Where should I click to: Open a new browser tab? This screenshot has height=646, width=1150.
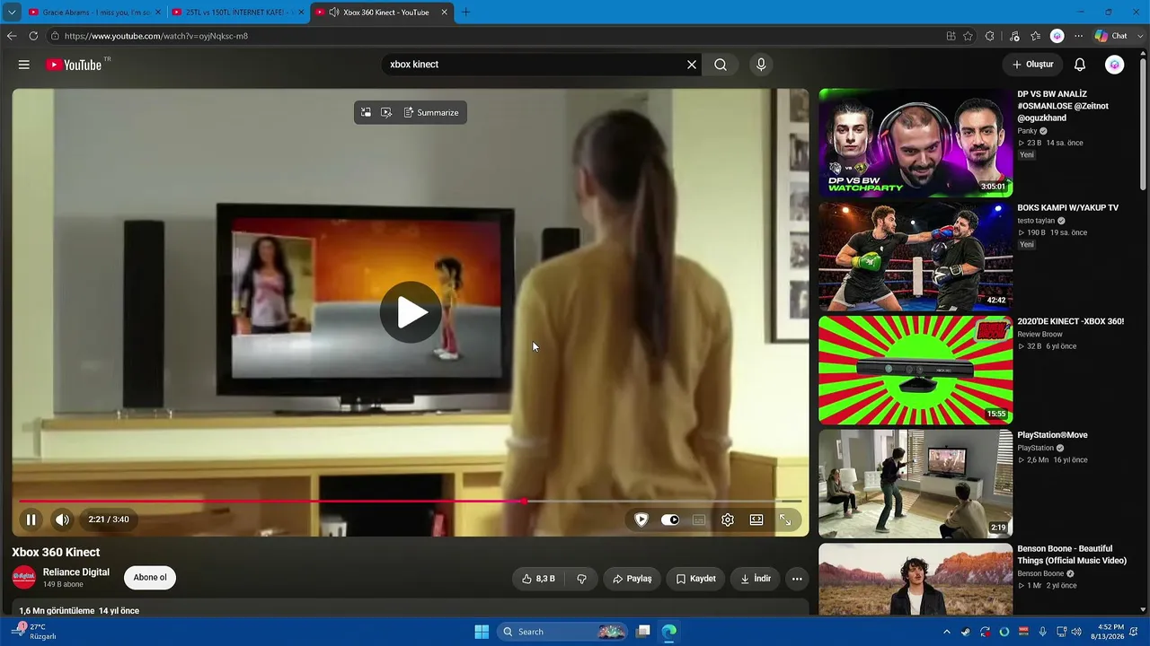pos(465,13)
